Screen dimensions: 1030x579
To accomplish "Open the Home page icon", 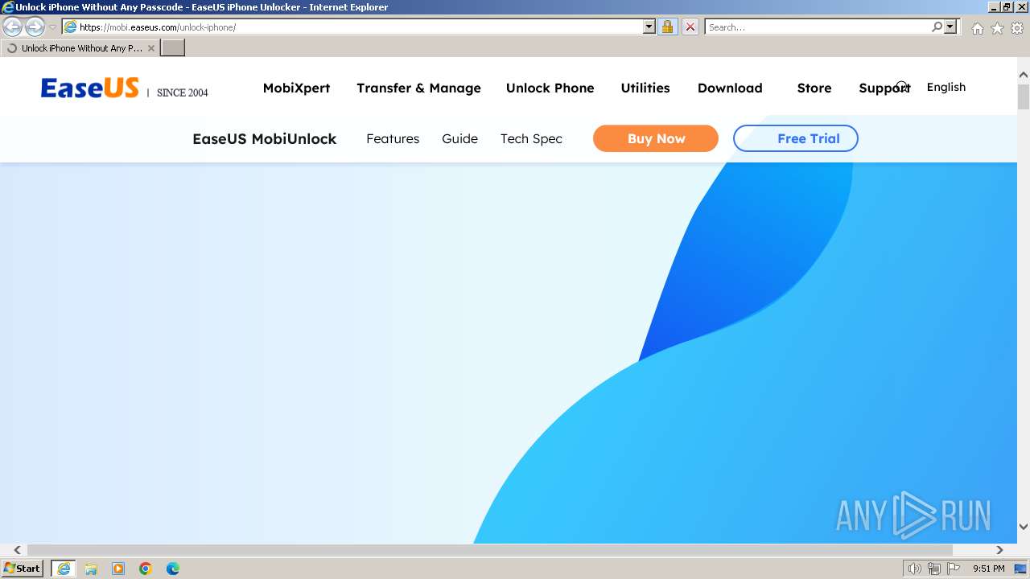I will pyautogui.click(x=977, y=28).
